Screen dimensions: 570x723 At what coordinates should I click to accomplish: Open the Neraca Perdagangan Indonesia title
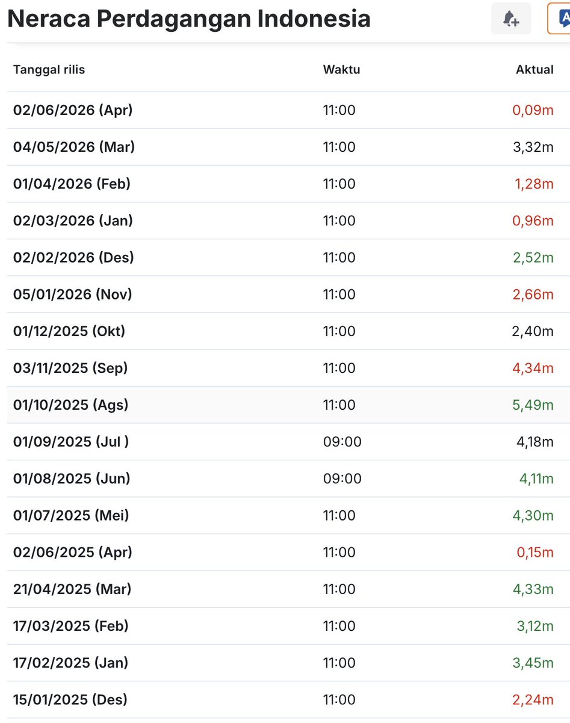(x=189, y=19)
